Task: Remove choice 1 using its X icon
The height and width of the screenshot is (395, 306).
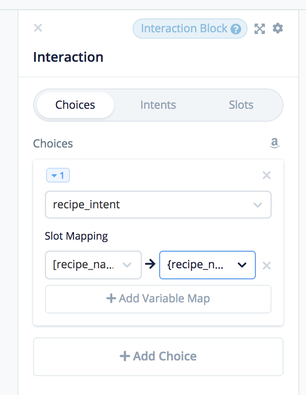Action: [266, 175]
